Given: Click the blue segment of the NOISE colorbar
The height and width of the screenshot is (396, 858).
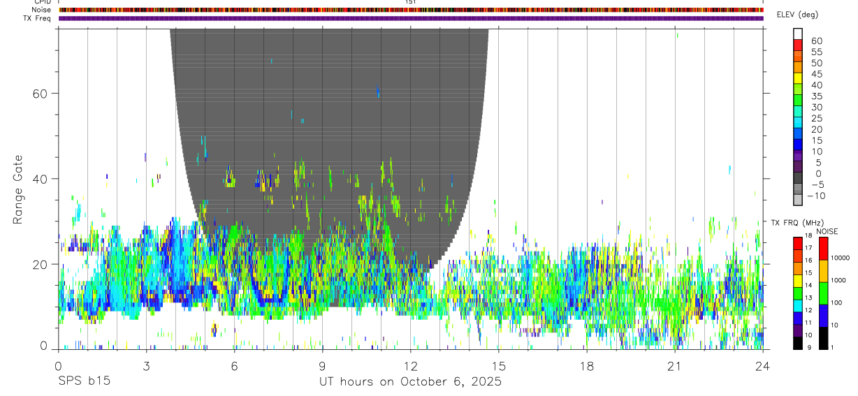Looking at the screenshot, I should [x=824, y=316].
